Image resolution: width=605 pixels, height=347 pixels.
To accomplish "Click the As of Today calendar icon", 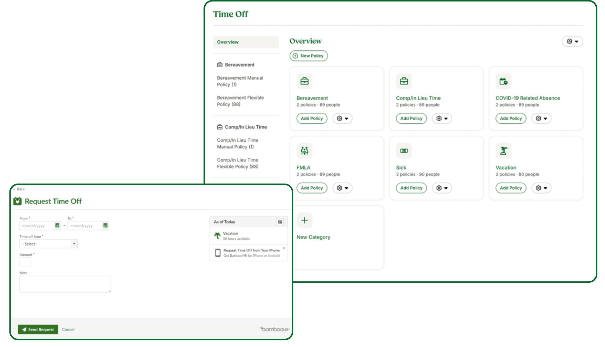I will 280,222.
